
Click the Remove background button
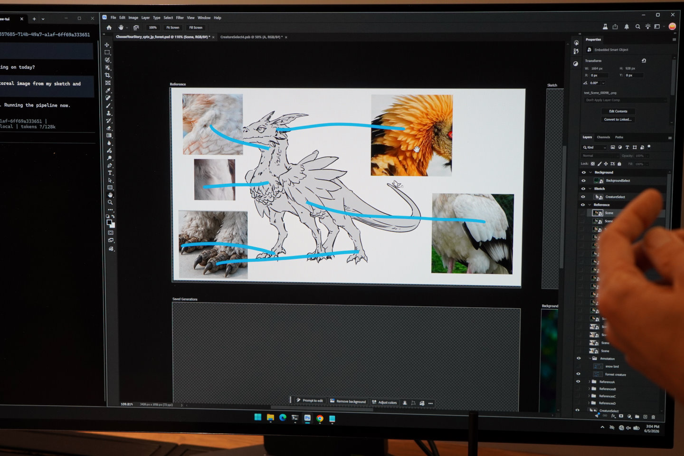(348, 401)
